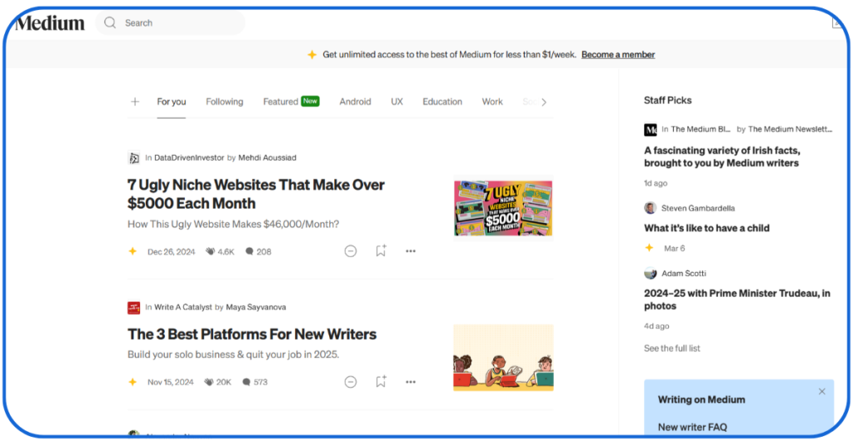Open the Irish facts staff pick
853x446 pixels.
pos(722,156)
